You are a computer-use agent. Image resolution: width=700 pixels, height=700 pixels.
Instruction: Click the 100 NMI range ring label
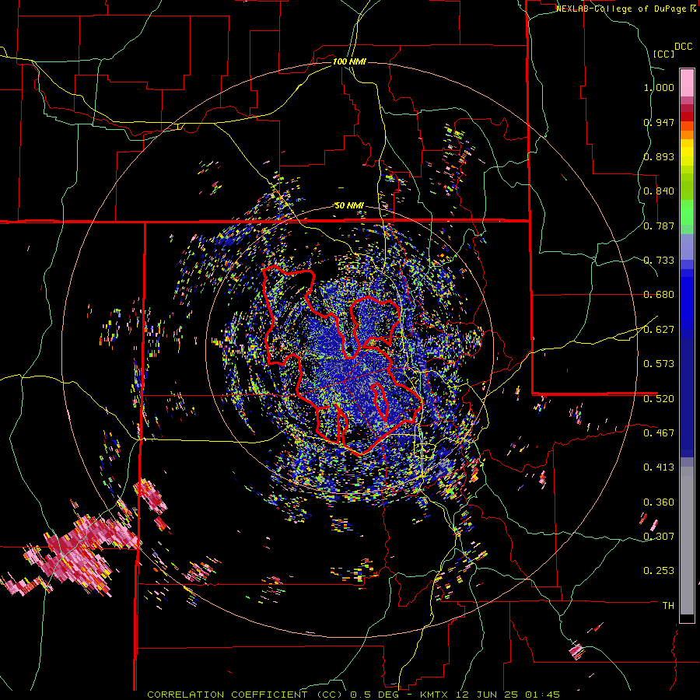(x=349, y=61)
